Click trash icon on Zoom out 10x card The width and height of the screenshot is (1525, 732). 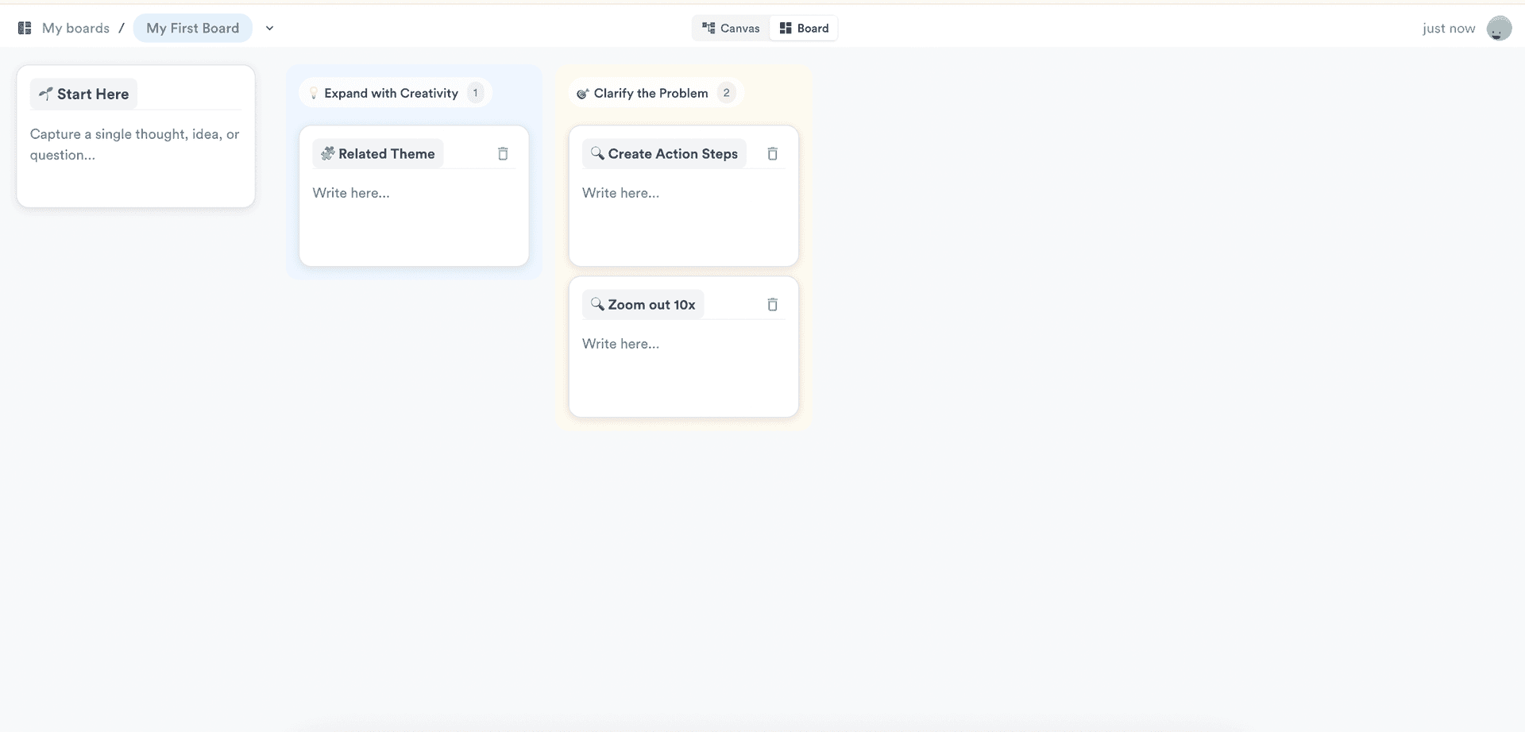tap(772, 305)
